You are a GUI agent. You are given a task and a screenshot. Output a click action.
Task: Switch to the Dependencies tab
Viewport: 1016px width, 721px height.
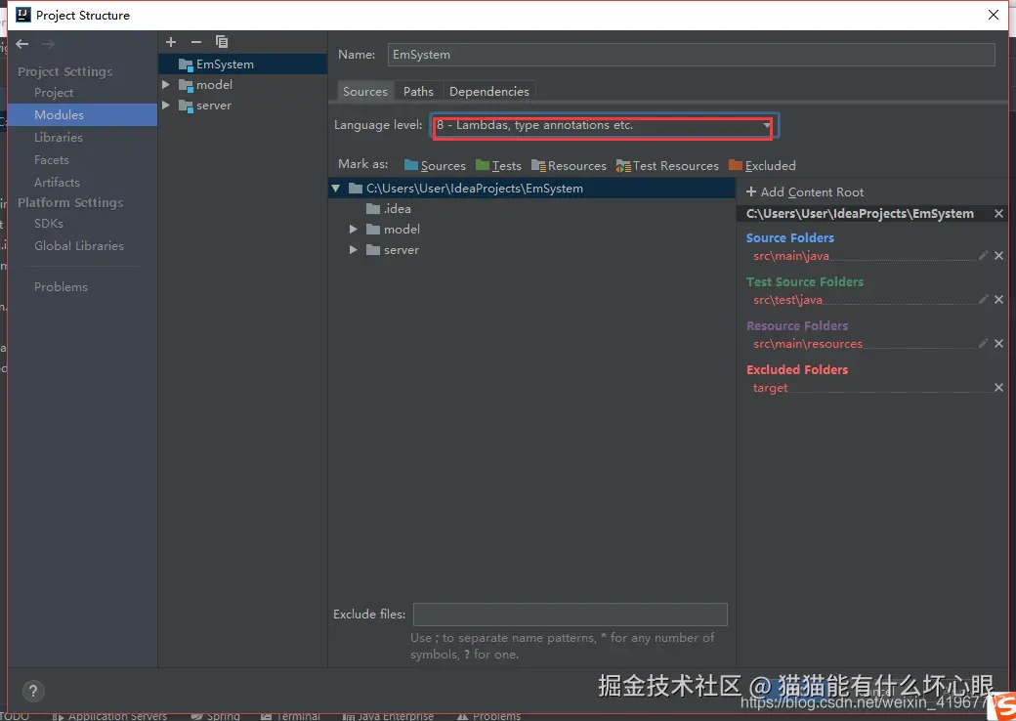coord(489,91)
